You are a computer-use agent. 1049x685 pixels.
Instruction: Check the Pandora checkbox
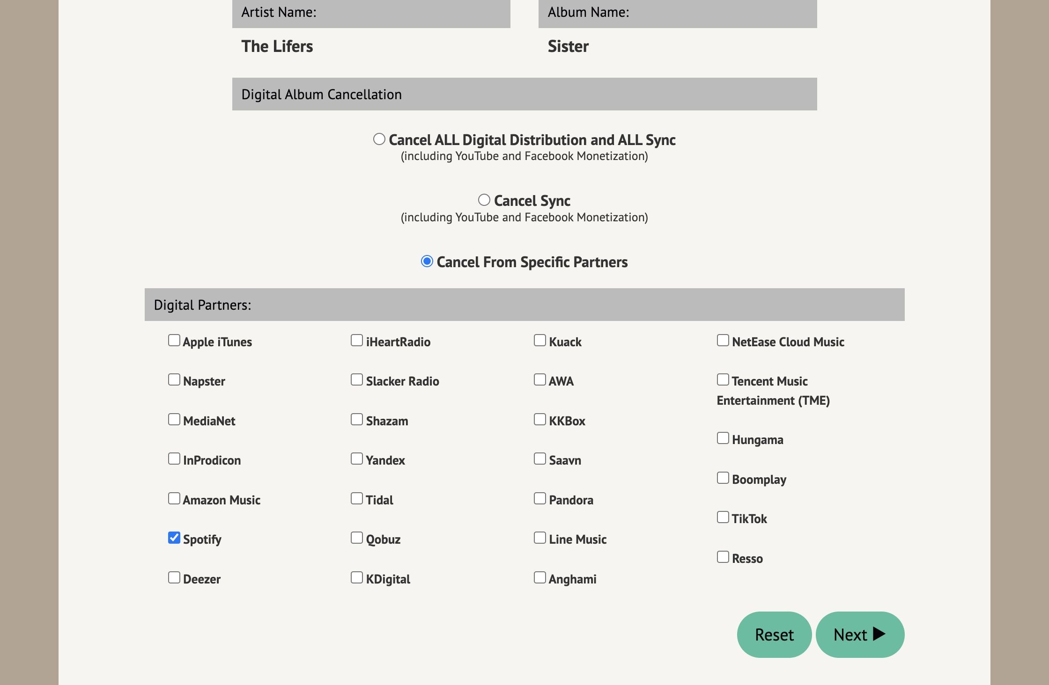540,498
